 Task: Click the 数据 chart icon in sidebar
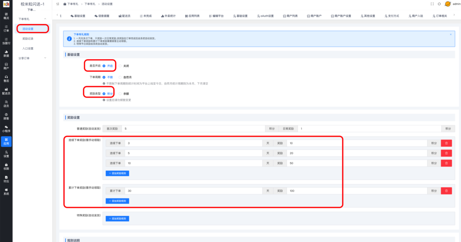[6, 53]
